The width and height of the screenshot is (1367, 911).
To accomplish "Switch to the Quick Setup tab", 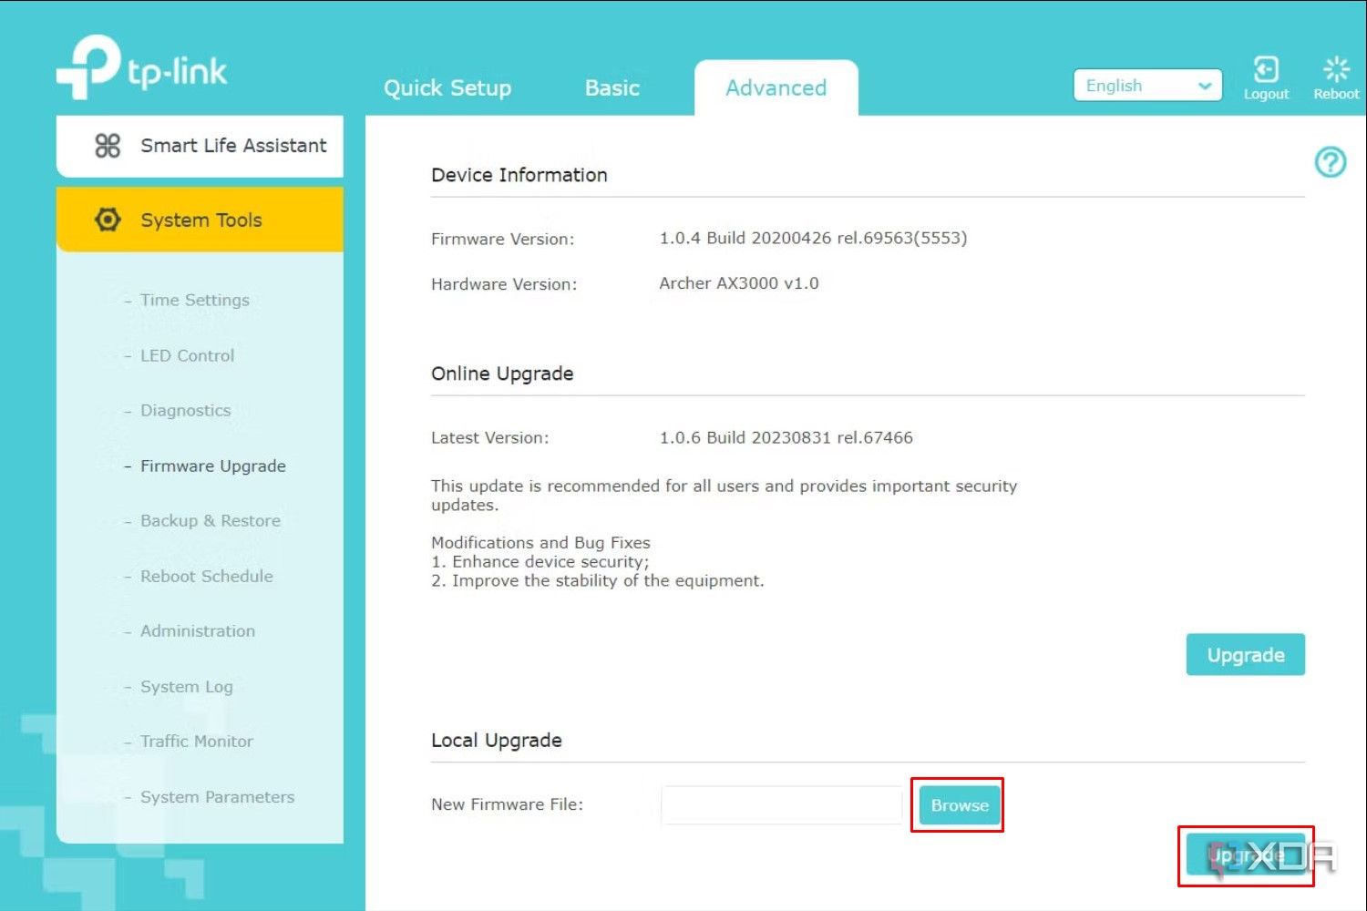I will coord(447,87).
